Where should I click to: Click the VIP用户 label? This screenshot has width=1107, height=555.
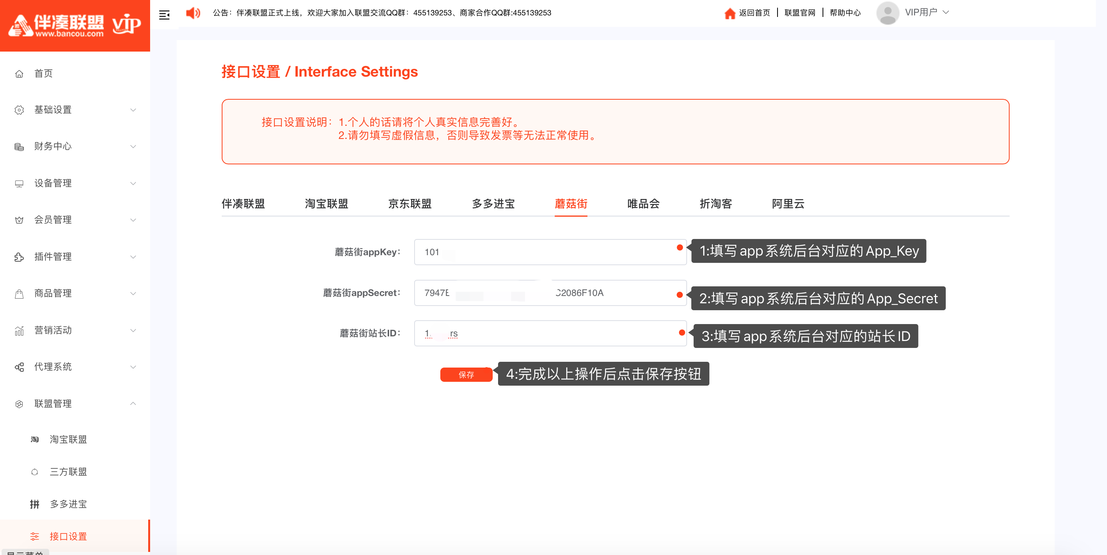(921, 12)
